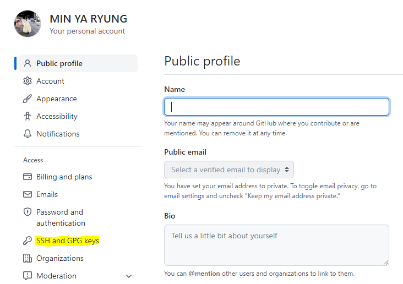
Task: Click the Billing credit card icon
Action: coord(28,177)
